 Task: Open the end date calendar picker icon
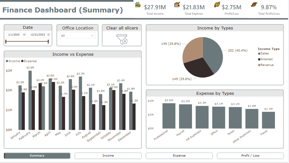tap(49, 35)
